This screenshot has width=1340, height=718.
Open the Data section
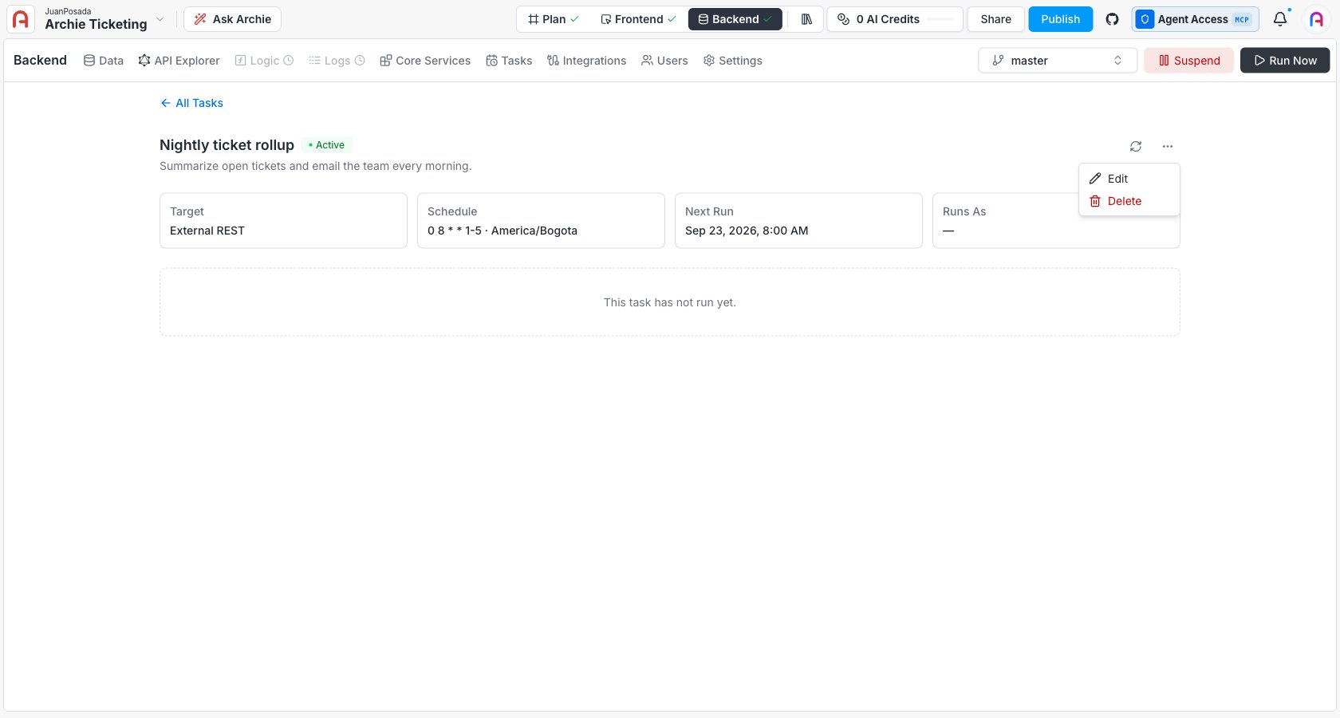(104, 61)
